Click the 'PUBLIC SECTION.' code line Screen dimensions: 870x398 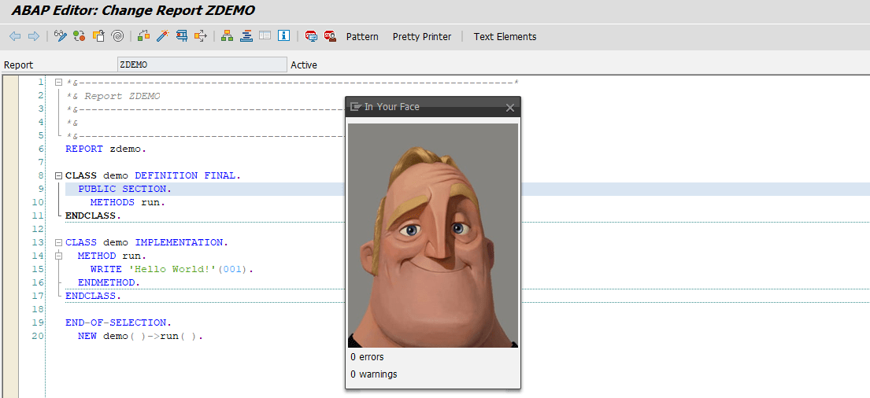point(125,189)
